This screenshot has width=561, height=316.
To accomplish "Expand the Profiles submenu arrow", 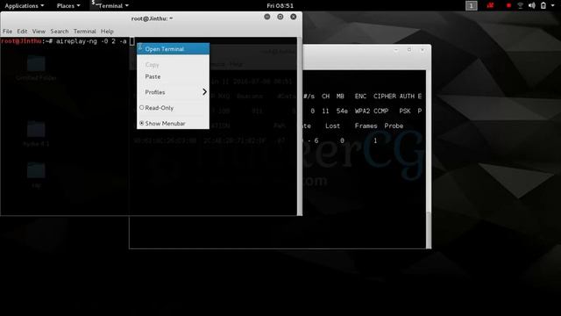I will point(204,92).
